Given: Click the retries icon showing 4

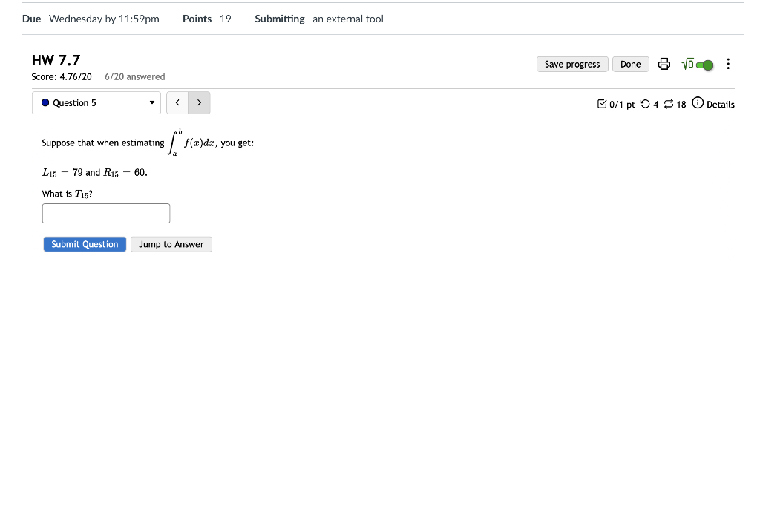Looking at the screenshot, I should click(x=645, y=104).
